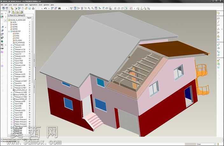Open the Analysis menu
The width and height of the screenshot is (224, 146).
coord(21,5)
